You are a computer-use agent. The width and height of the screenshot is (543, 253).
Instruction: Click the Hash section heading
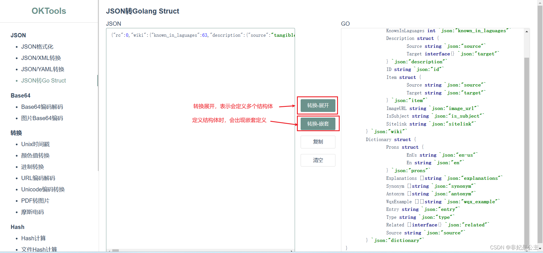(18, 227)
